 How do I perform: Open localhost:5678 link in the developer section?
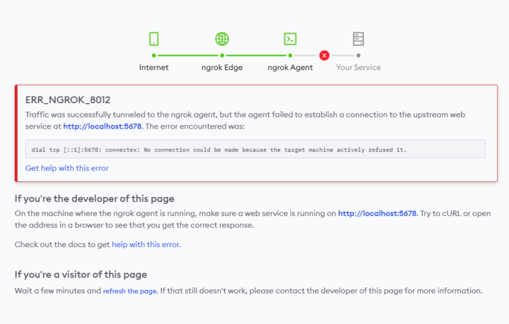[378, 213]
